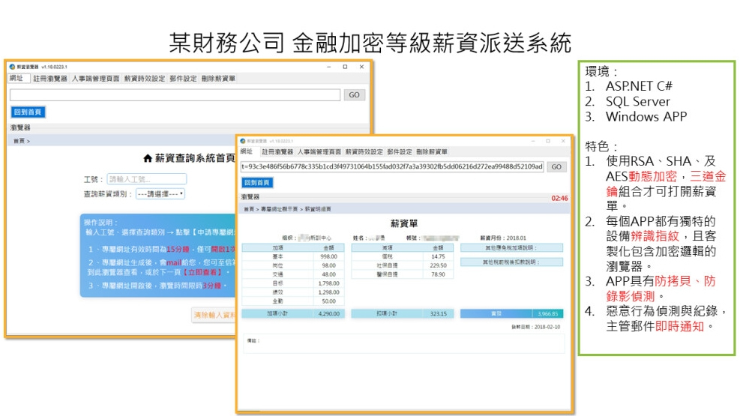The image size is (740, 416).
Task: Select 刪除薪資單 tab in the 薪資單 window
Action: tap(432, 151)
